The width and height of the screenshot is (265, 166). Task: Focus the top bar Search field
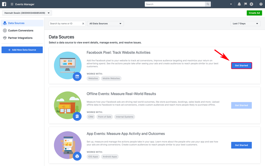pos(175,4)
